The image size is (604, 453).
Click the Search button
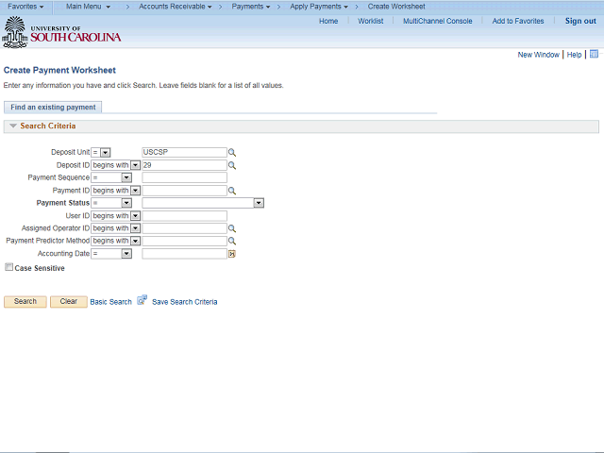pyautogui.click(x=25, y=302)
